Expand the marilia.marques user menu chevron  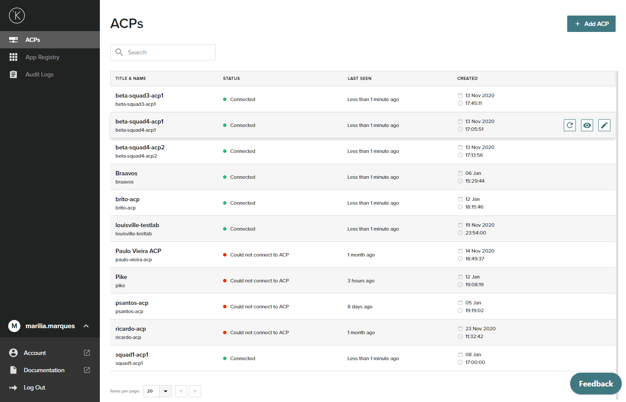86,326
